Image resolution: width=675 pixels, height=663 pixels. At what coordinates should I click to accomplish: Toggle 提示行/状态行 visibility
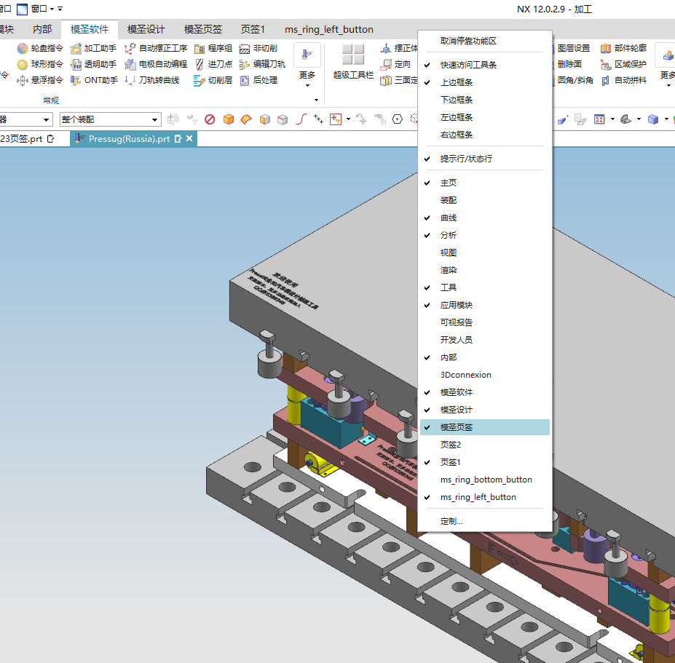[485, 159]
